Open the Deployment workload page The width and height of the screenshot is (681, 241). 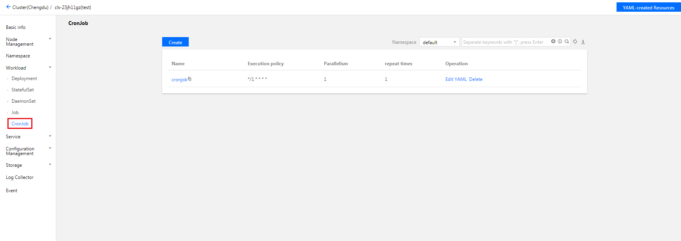pos(24,79)
